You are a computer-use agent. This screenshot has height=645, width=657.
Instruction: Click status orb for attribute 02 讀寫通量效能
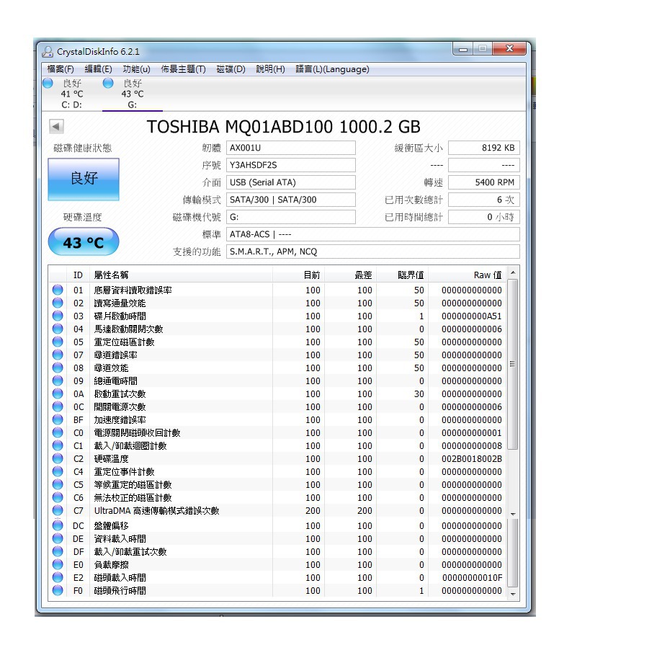(58, 303)
